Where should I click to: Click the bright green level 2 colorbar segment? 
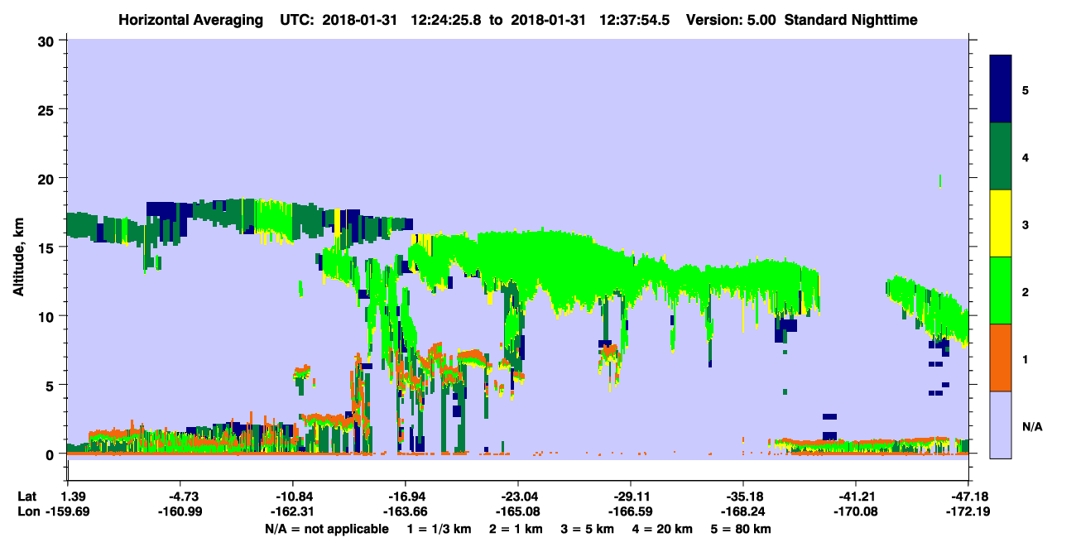(x=1001, y=290)
